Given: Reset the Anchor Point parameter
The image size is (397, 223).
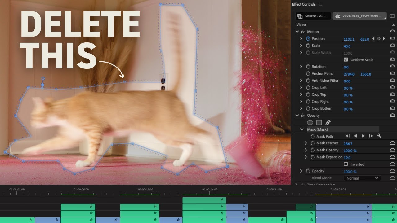Looking at the screenshot, I should coord(392,74).
